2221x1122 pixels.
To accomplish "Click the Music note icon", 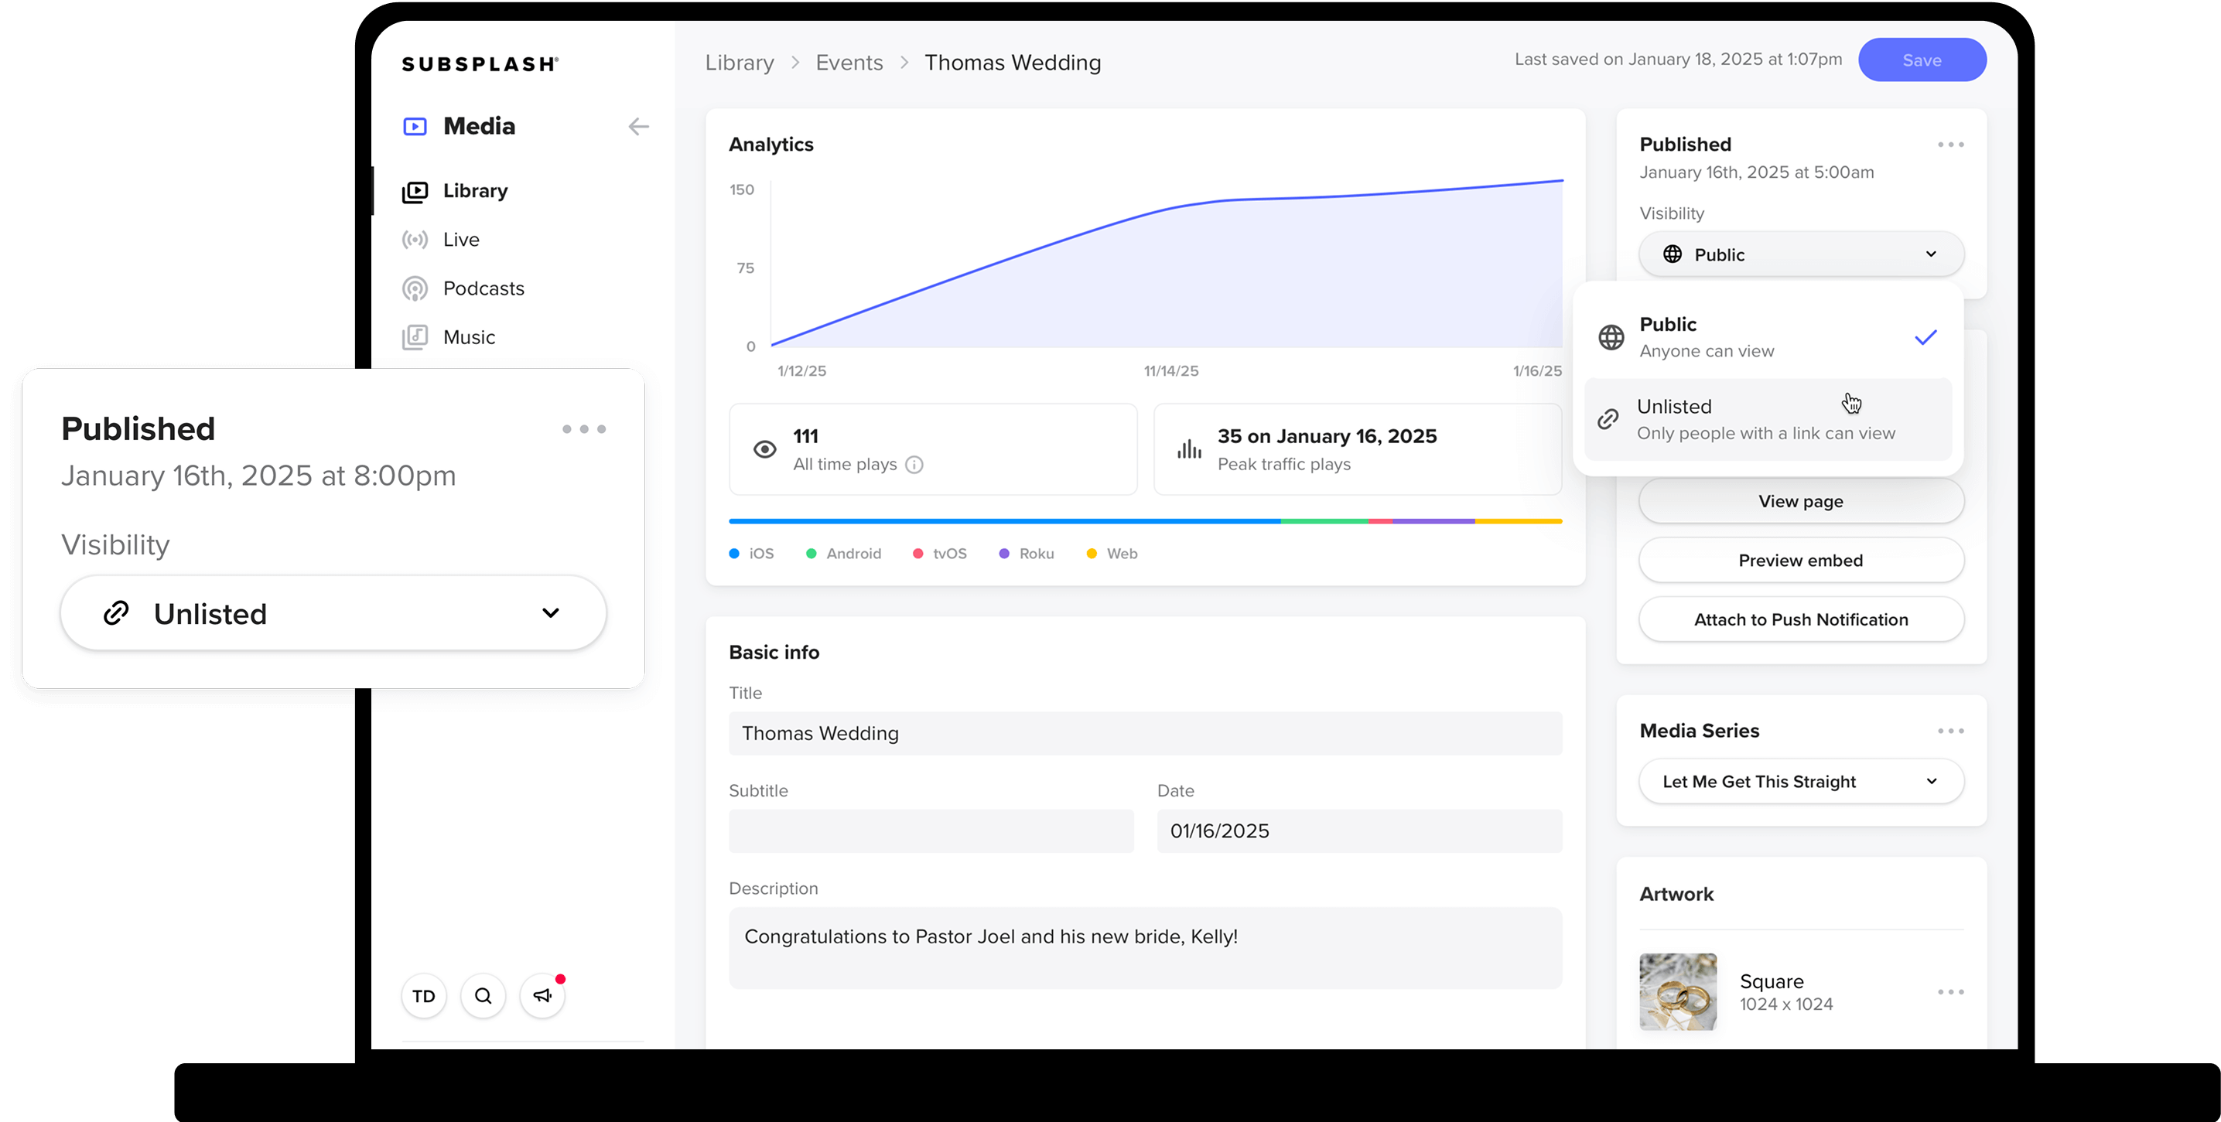I will [415, 337].
